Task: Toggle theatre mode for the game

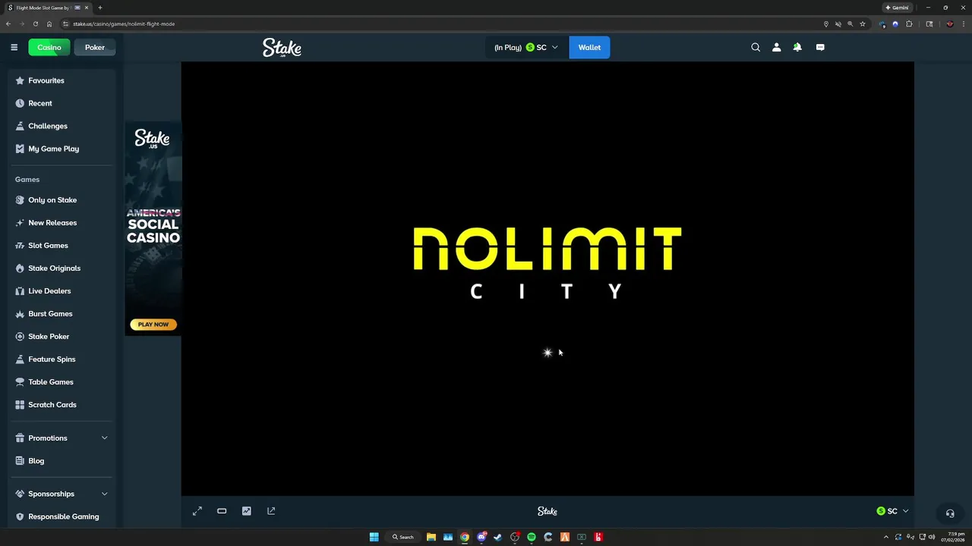Action: tap(222, 511)
